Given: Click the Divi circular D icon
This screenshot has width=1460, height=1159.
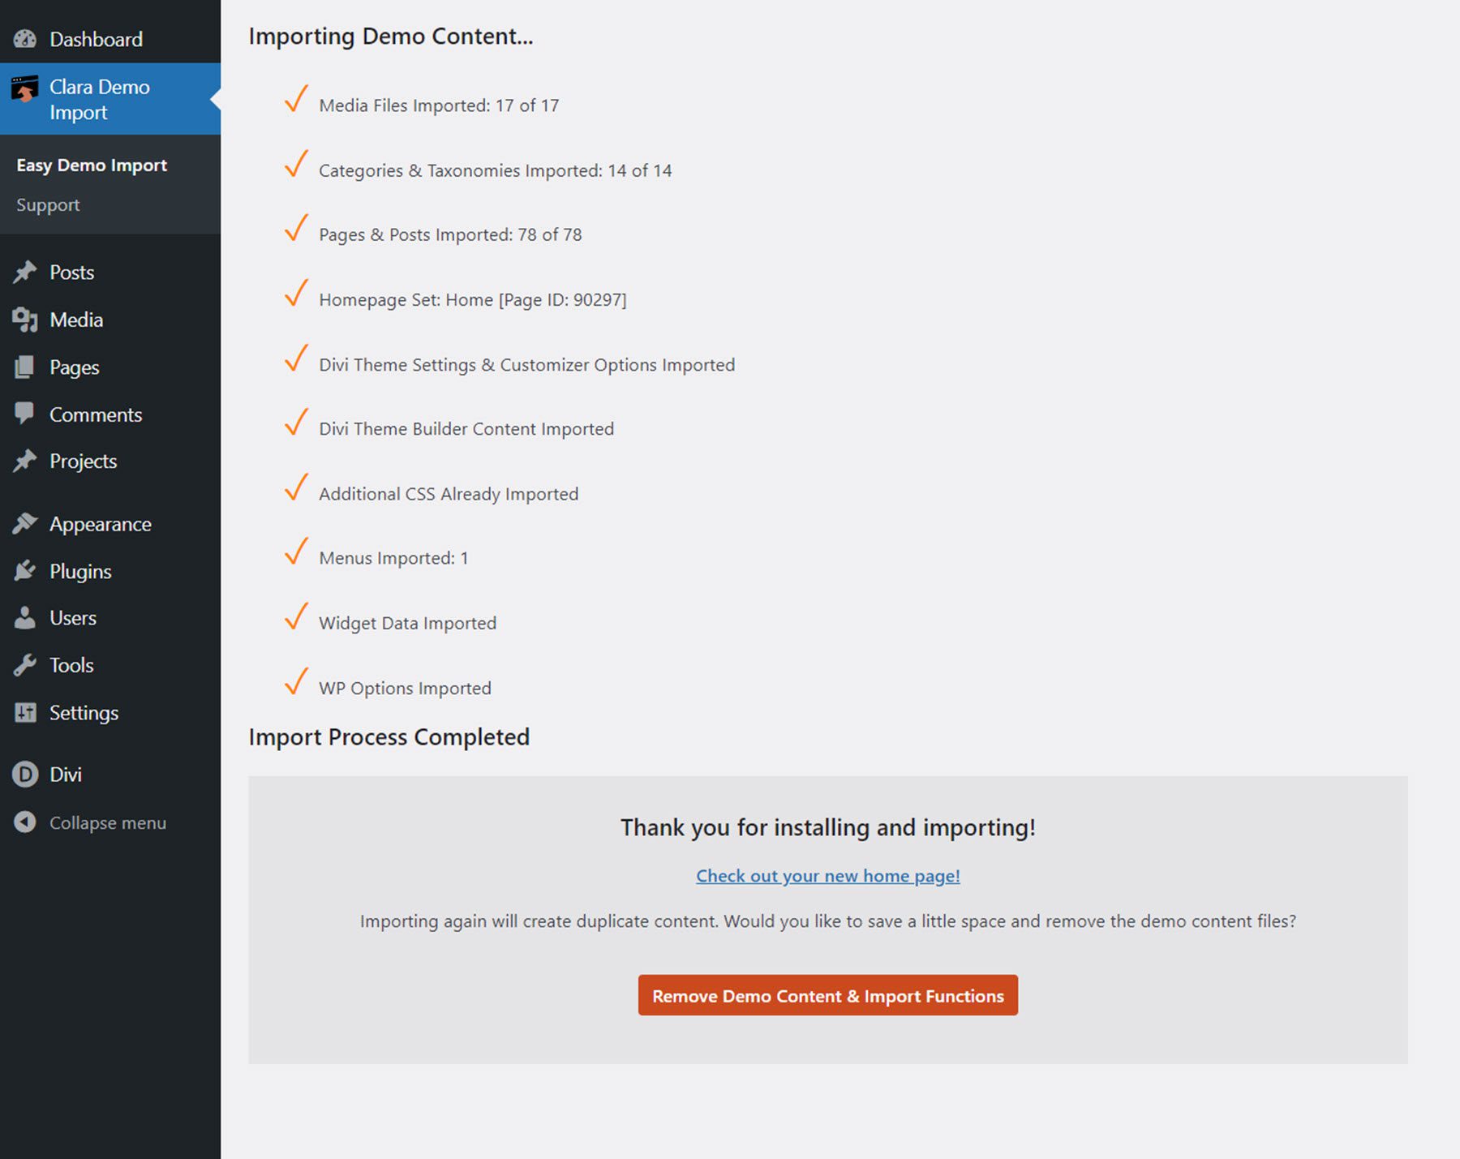Looking at the screenshot, I should coord(25,775).
